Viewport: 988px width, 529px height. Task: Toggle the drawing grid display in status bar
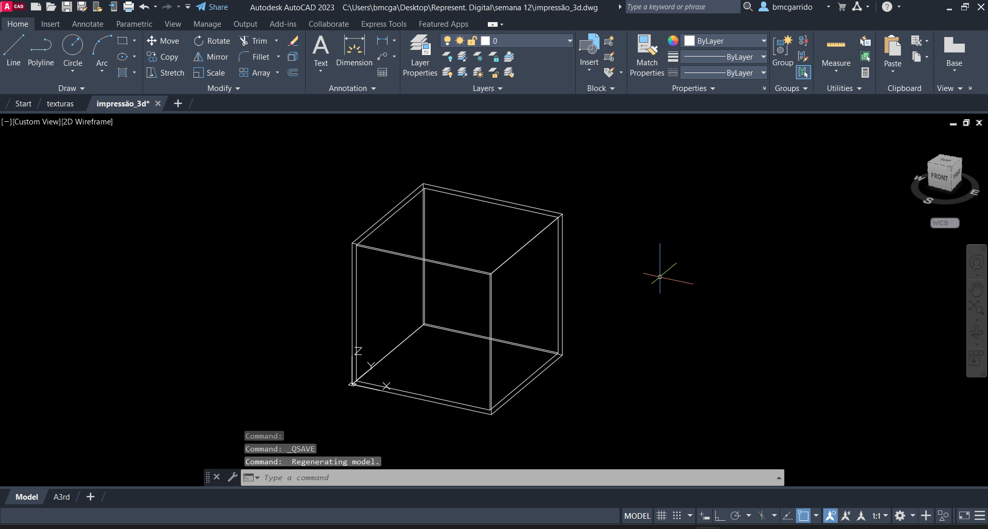662,516
